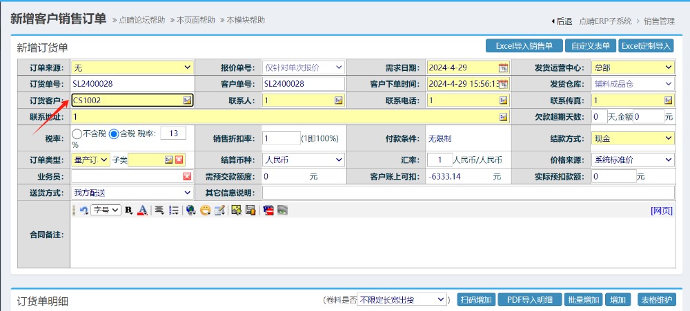Click the insert hyperlink globe icon
This screenshot has height=311, width=690.
191,210
